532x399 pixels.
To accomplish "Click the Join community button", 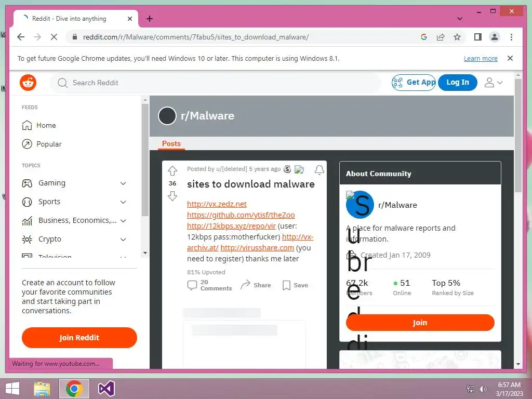I will tap(420, 323).
